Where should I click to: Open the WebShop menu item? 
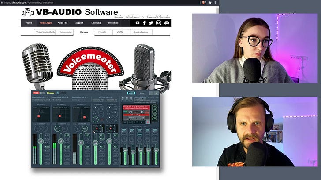[113, 23]
